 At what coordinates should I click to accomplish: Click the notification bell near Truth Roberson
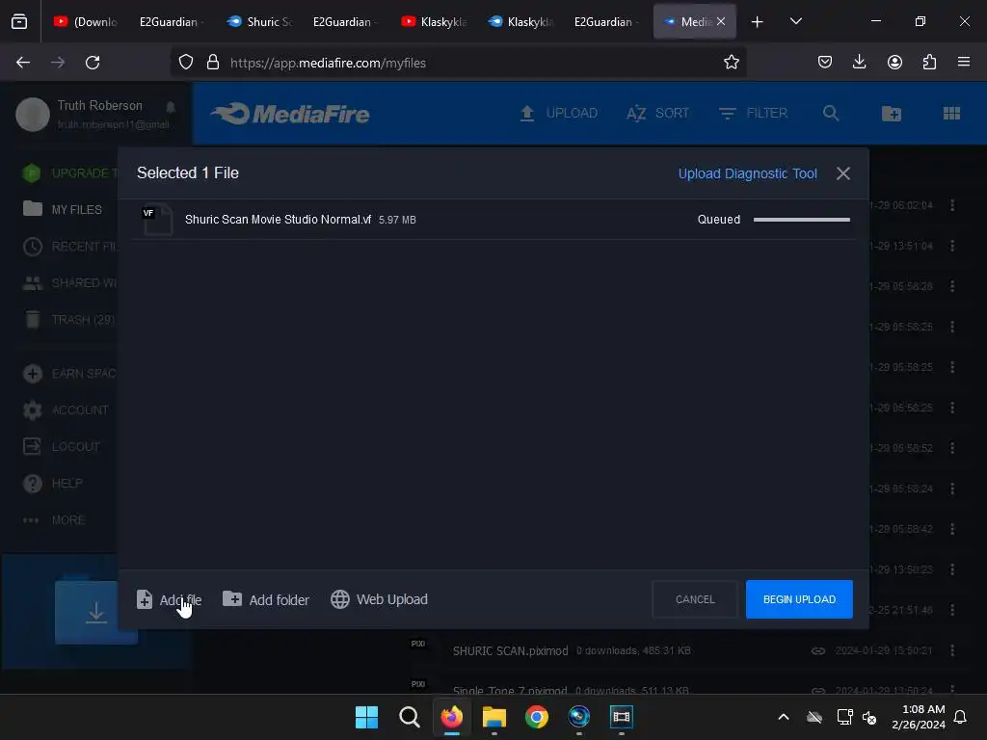pyautogui.click(x=171, y=107)
